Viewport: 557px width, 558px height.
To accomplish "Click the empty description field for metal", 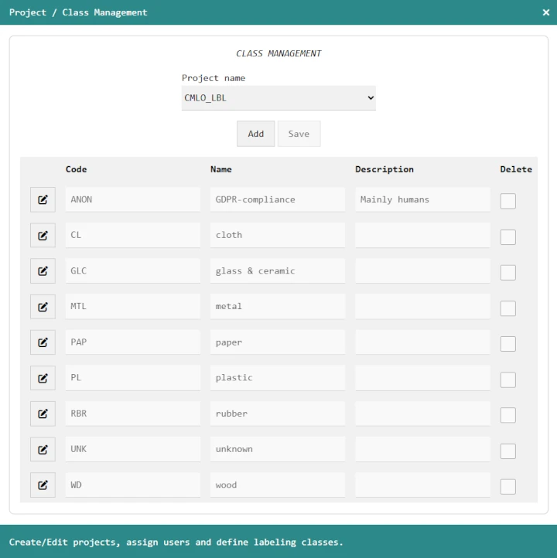I will 422,306.
